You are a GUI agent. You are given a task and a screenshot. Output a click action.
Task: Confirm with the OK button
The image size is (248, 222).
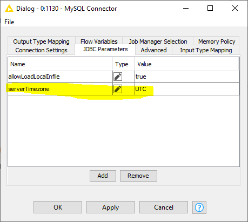coord(58,207)
